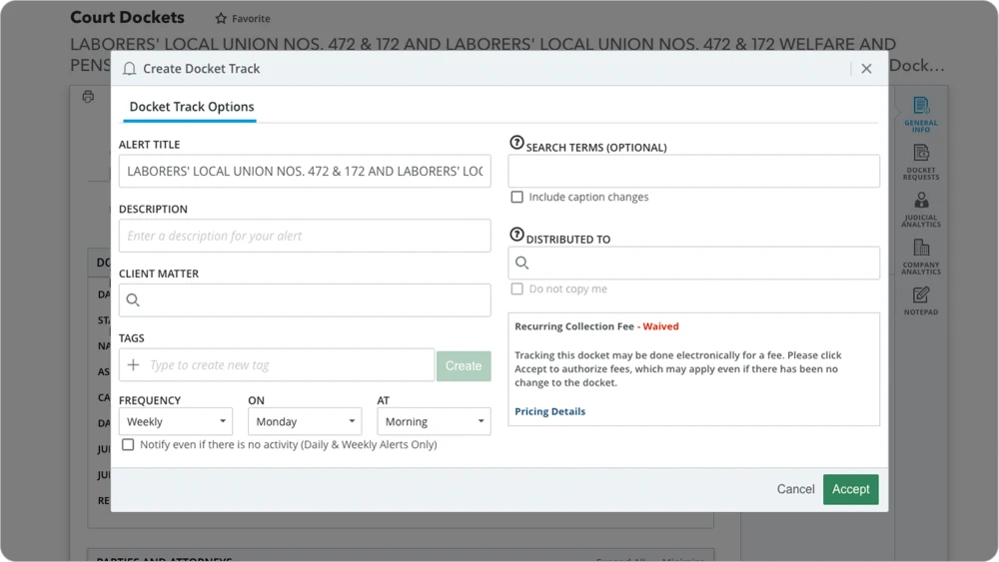This screenshot has width=999, height=562.
Task: Click the Waived fee status text
Action: 660,326
